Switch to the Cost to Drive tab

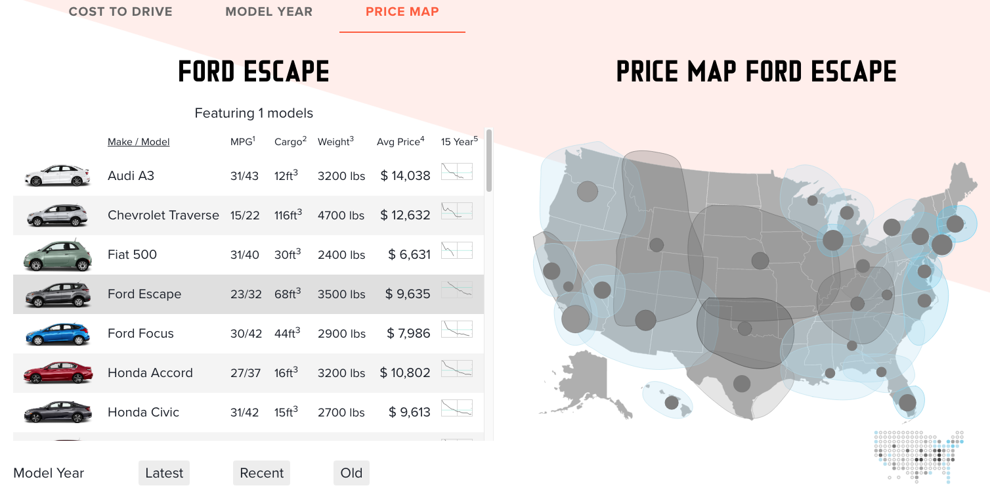121,12
